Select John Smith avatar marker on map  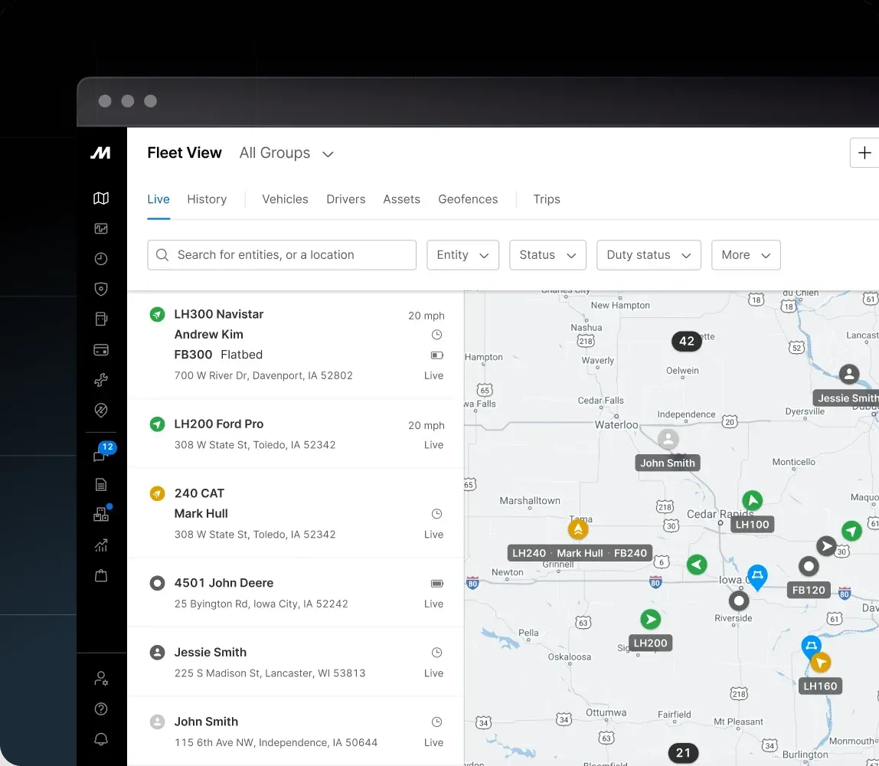coord(668,439)
